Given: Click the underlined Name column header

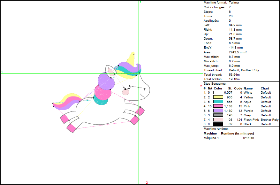Looking at the screenshot, I should coord(248,89).
